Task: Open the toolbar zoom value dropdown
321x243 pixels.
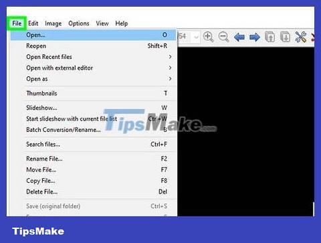Action: [x=196, y=37]
